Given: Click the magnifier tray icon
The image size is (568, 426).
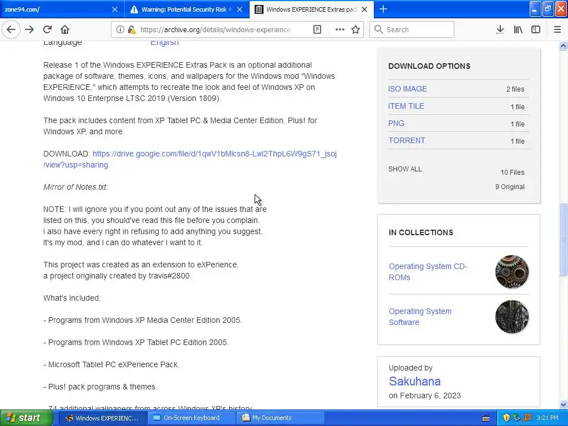Looking at the screenshot, I should (x=527, y=418).
